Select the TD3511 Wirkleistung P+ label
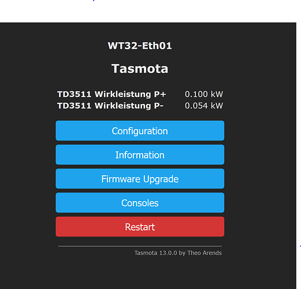The height and width of the screenshot is (289, 301). point(112,94)
